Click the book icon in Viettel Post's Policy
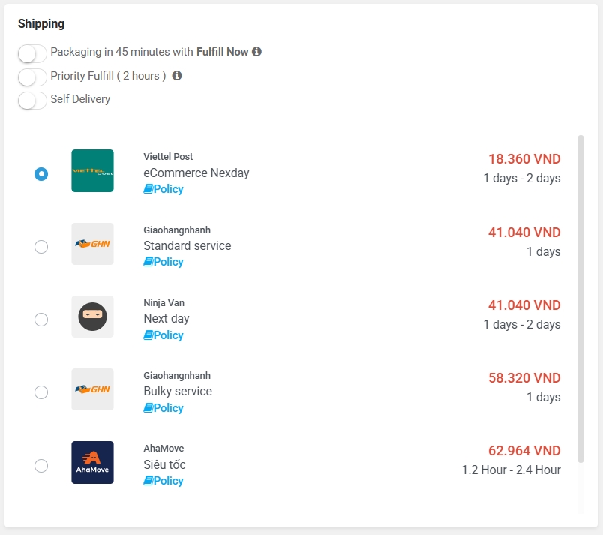The width and height of the screenshot is (603, 535). click(x=148, y=189)
